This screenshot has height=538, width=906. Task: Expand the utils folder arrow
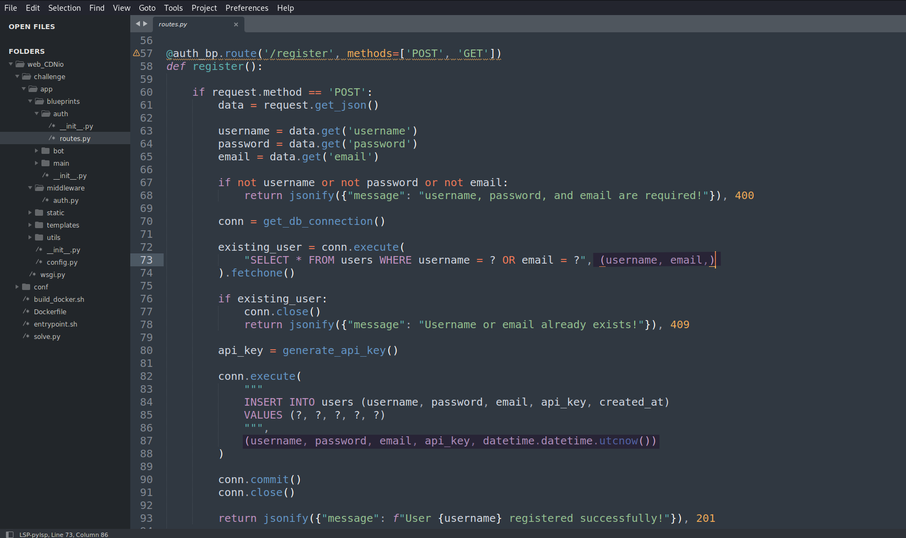tap(30, 237)
